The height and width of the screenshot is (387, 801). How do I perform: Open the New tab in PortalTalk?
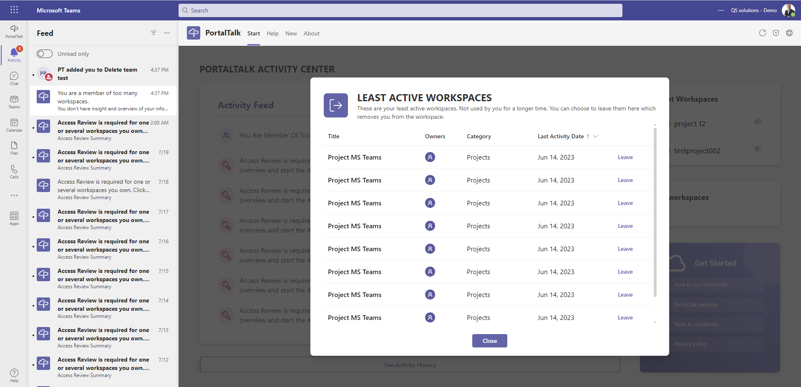pyautogui.click(x=291, y=33)
